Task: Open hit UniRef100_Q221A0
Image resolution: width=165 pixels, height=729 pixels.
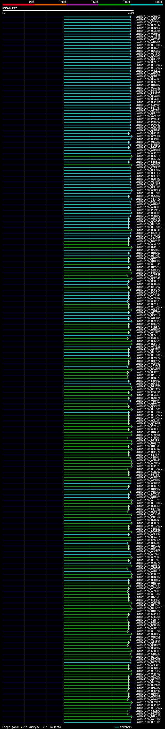Action: [x=148, y=685]
